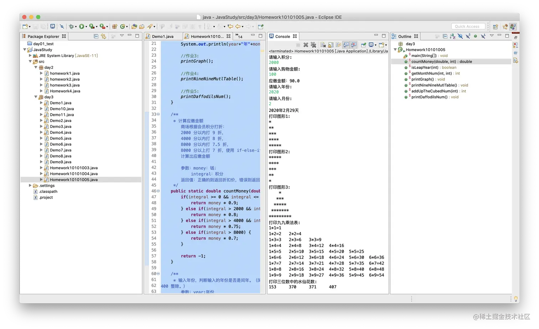This screenshot has width=539, height=329.
Task: Toggle Link with Editor in Package Explorer
Action: [x=103, y=36]
